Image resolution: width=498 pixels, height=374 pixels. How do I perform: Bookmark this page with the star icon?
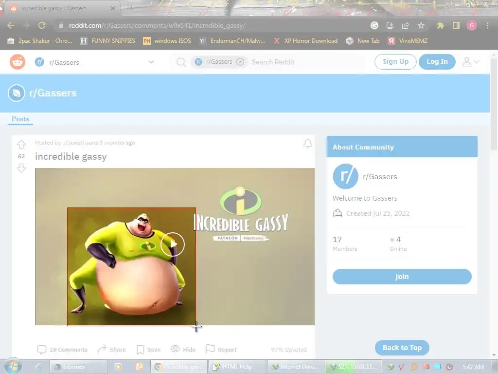421,25
